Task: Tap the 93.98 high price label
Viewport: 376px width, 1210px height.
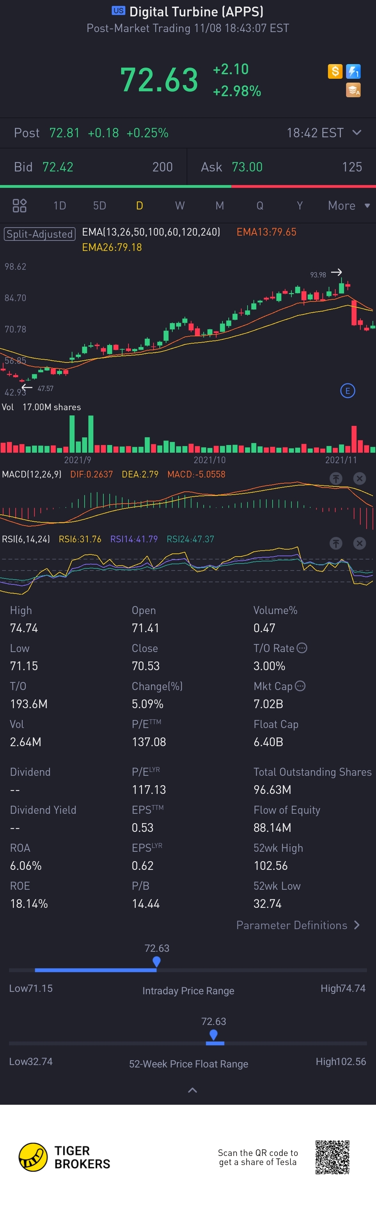Action: click(318, 275)
